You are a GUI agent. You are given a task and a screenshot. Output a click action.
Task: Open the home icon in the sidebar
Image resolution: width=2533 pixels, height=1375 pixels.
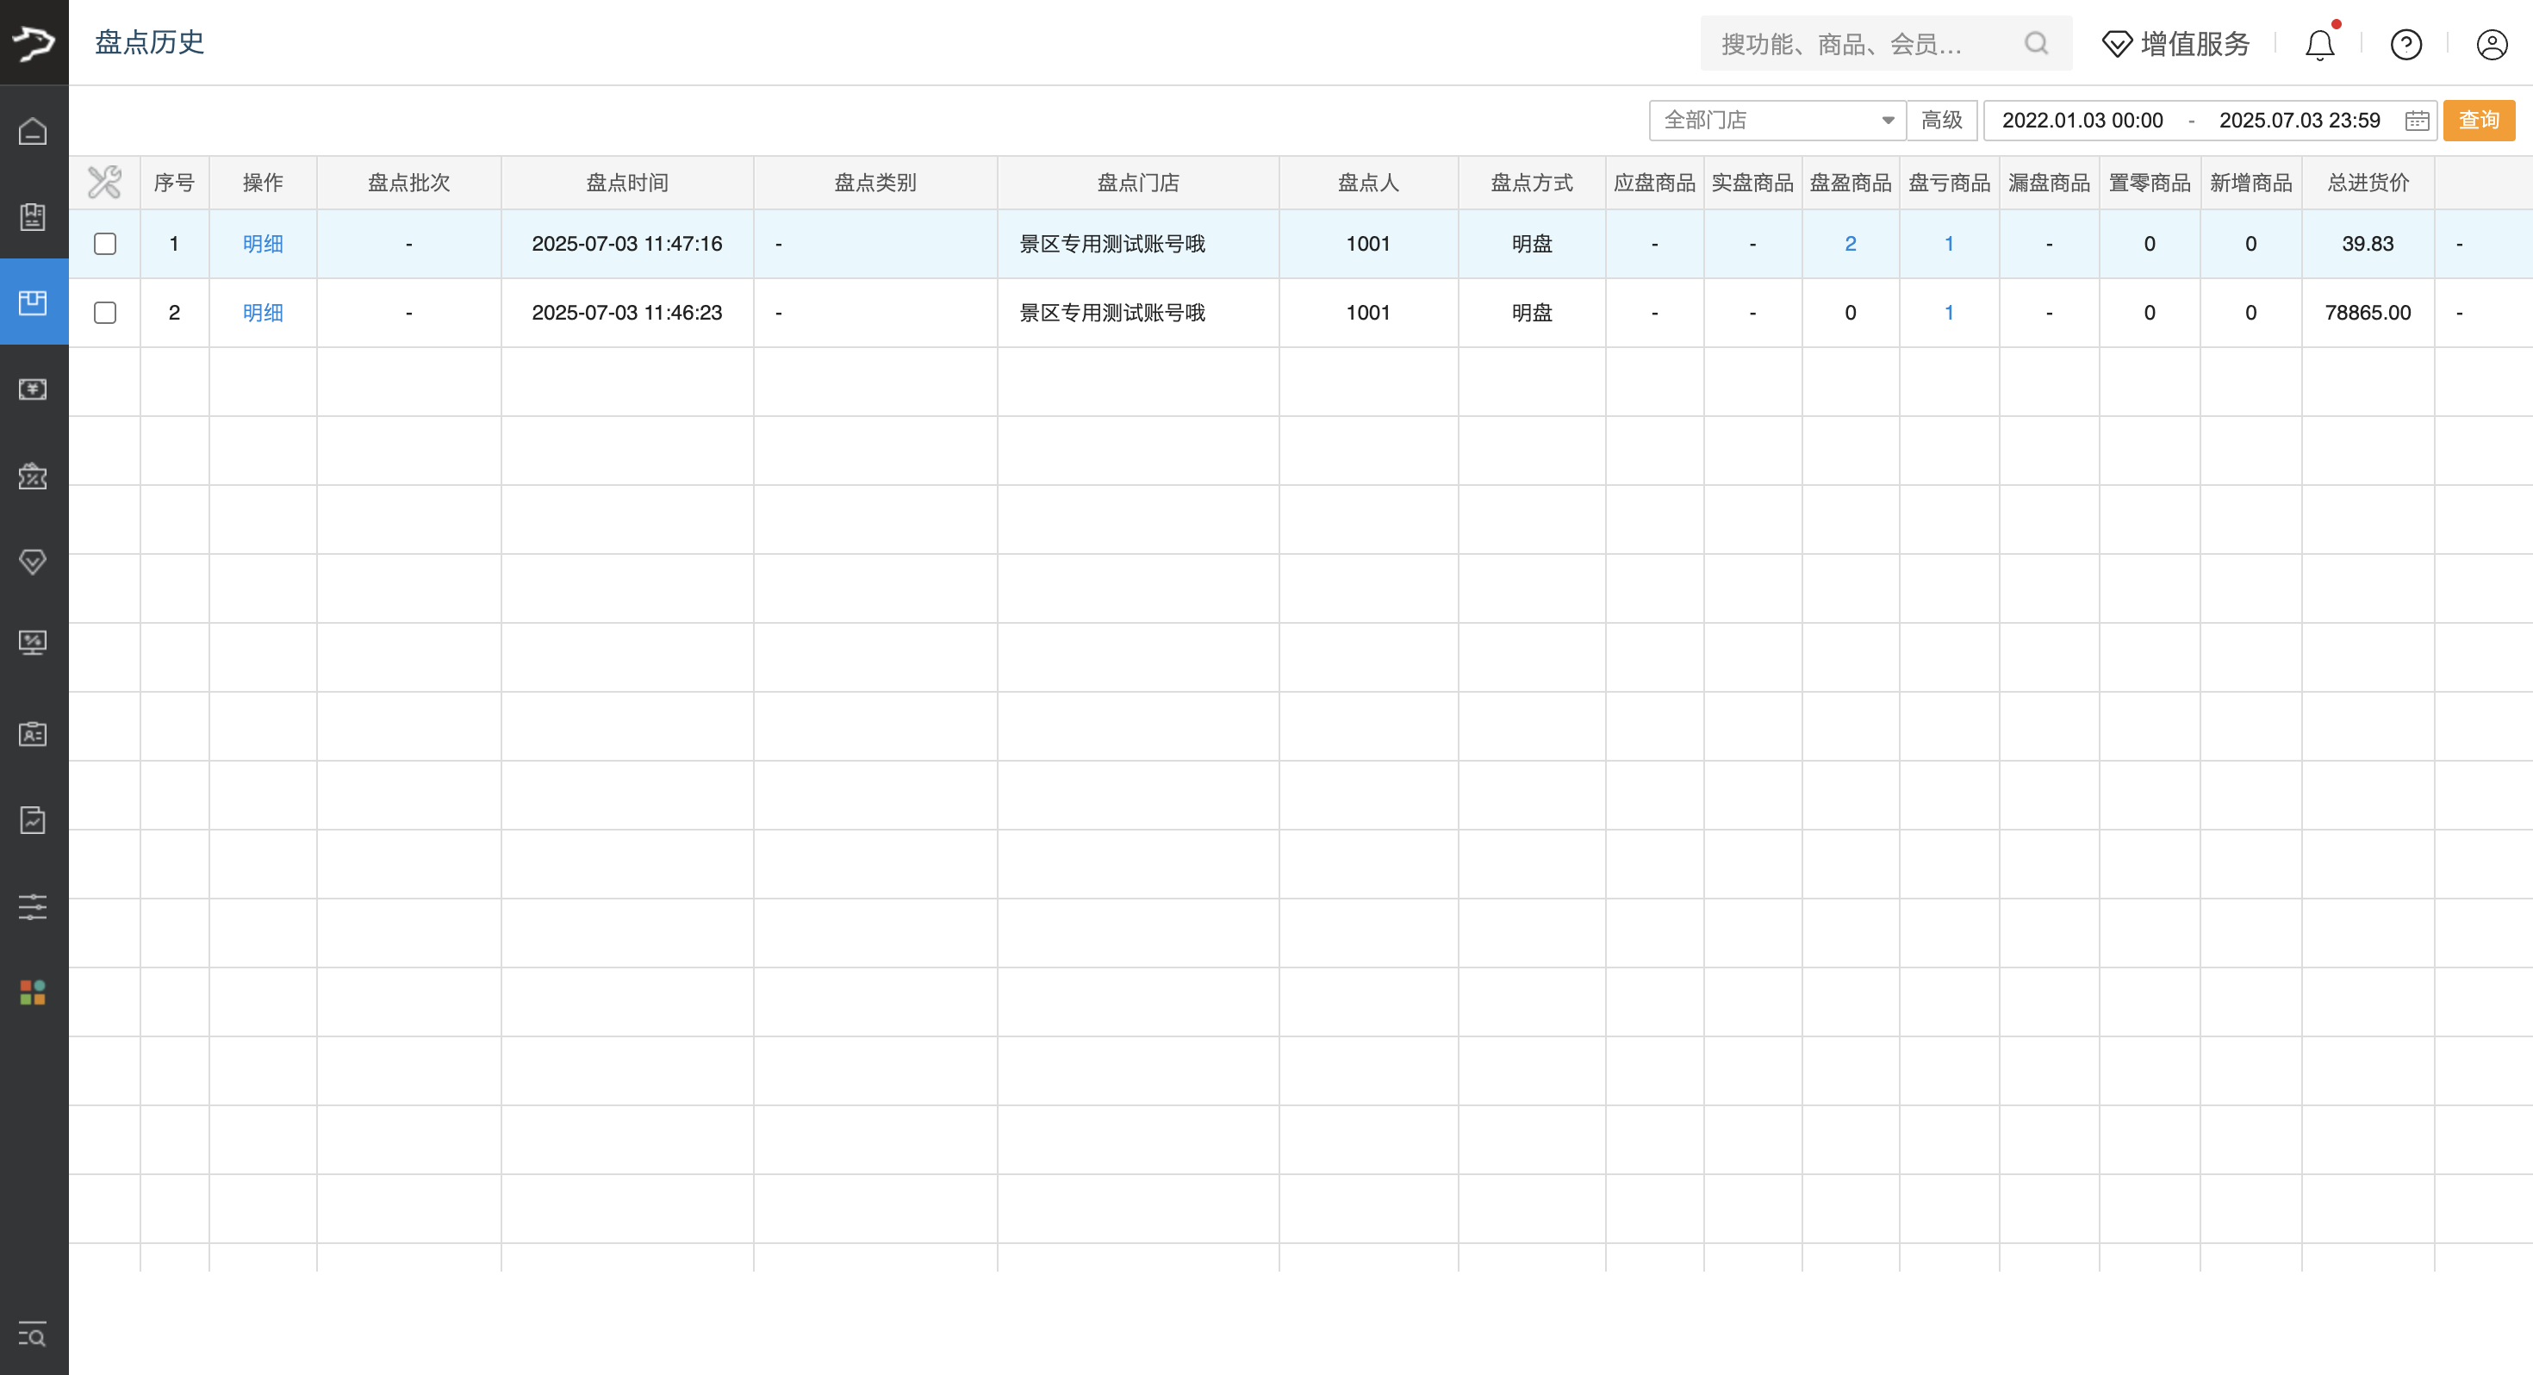tap(34, 131)
